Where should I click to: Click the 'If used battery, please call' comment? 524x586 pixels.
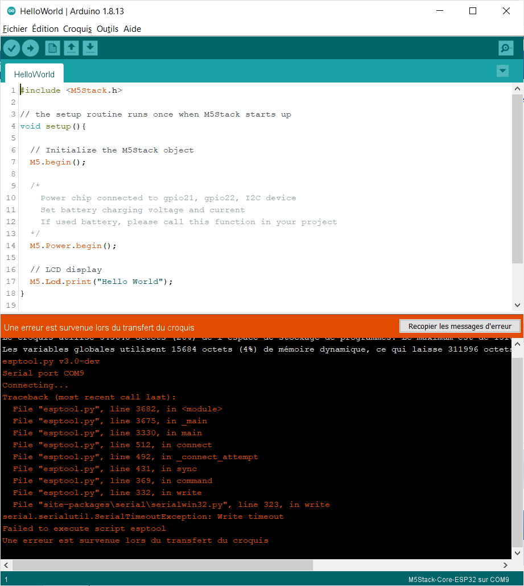[189, 222]
